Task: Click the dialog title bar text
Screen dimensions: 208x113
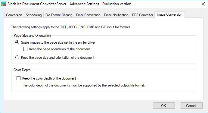Action: point(69,4)
